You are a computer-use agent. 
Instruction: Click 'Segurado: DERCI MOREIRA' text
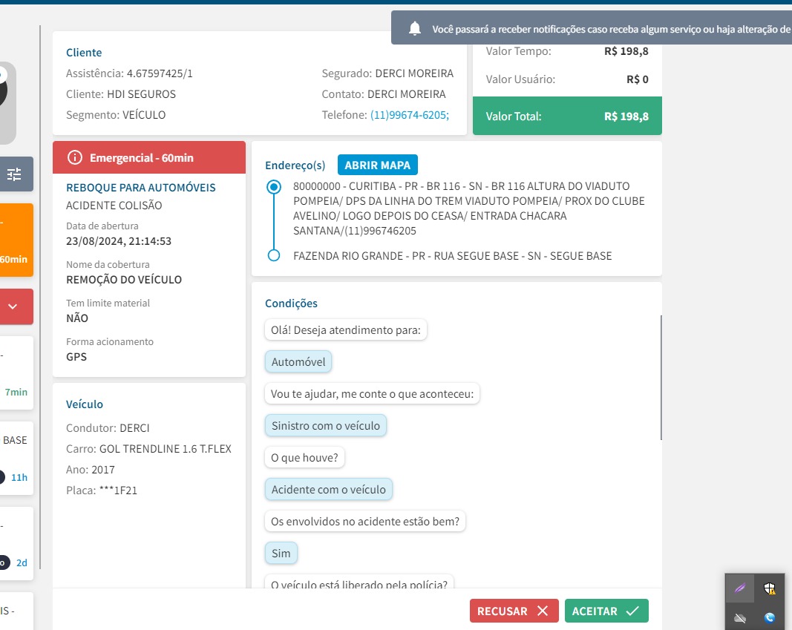pos(387,73)
